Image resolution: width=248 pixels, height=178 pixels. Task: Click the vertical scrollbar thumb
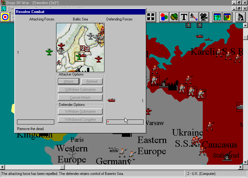tap(245, 37)
